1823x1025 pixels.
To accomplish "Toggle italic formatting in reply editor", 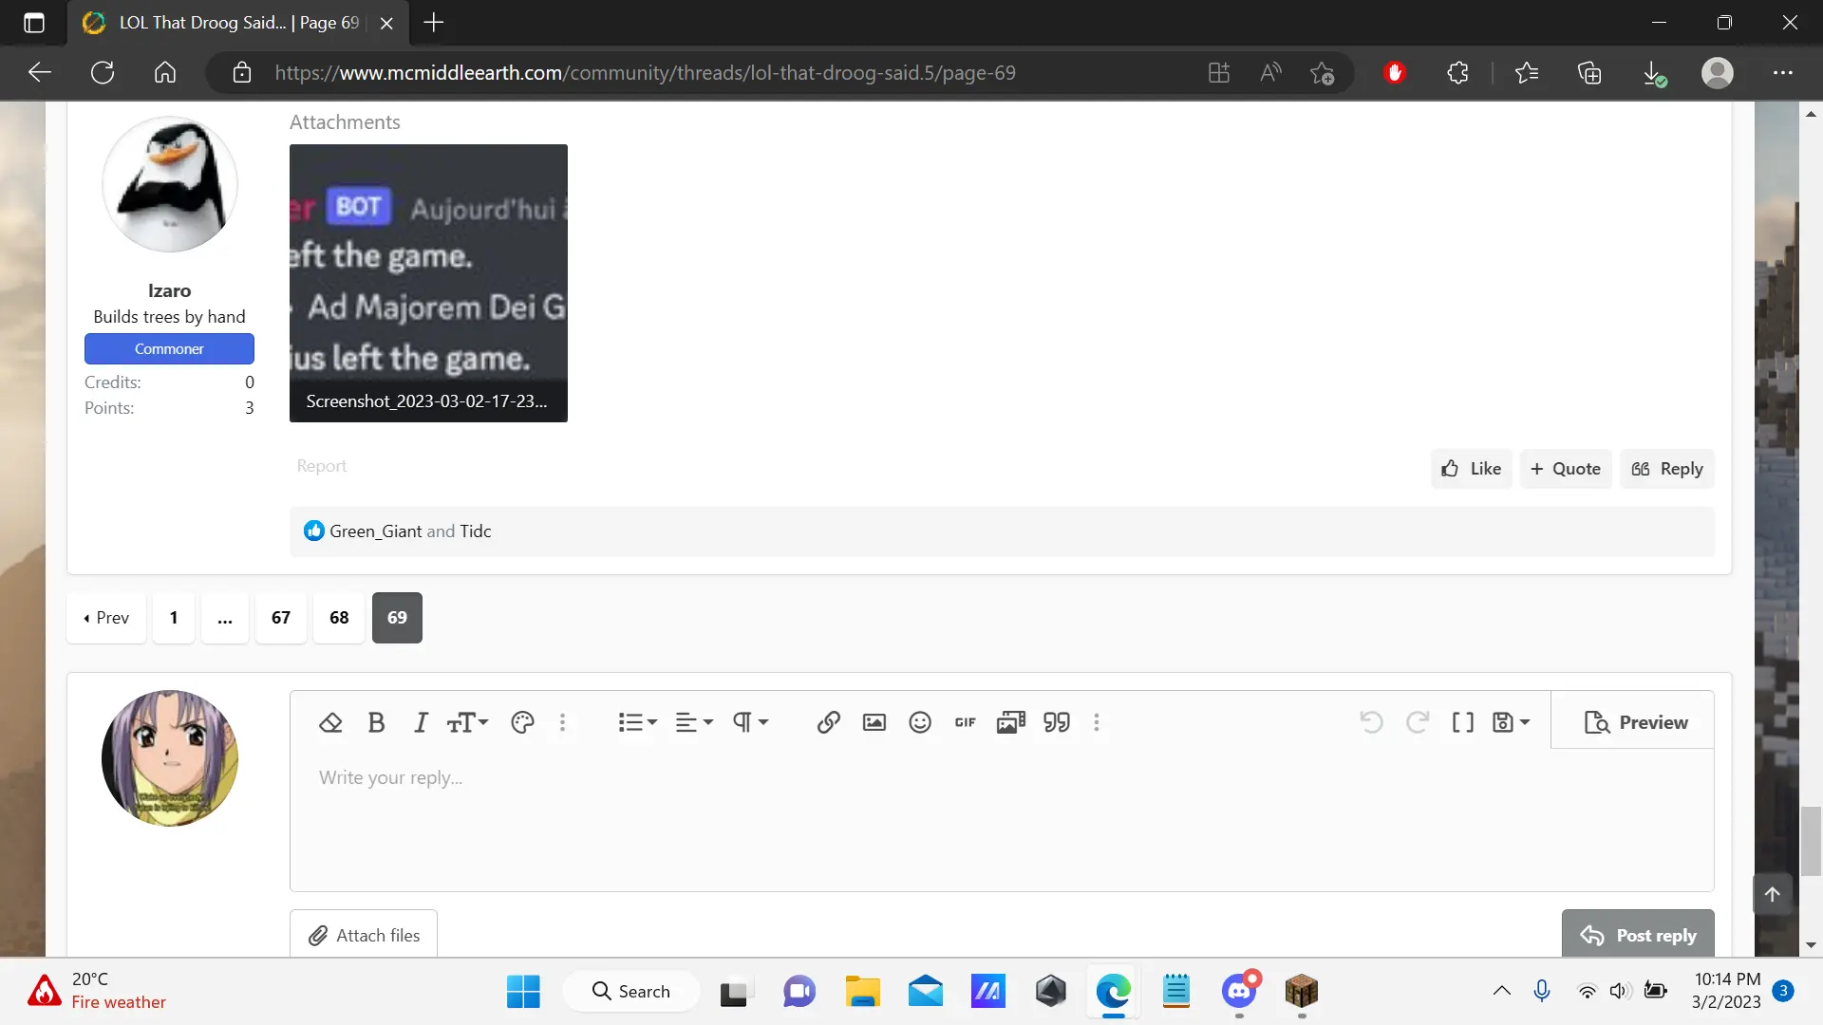I will [421, 723].
